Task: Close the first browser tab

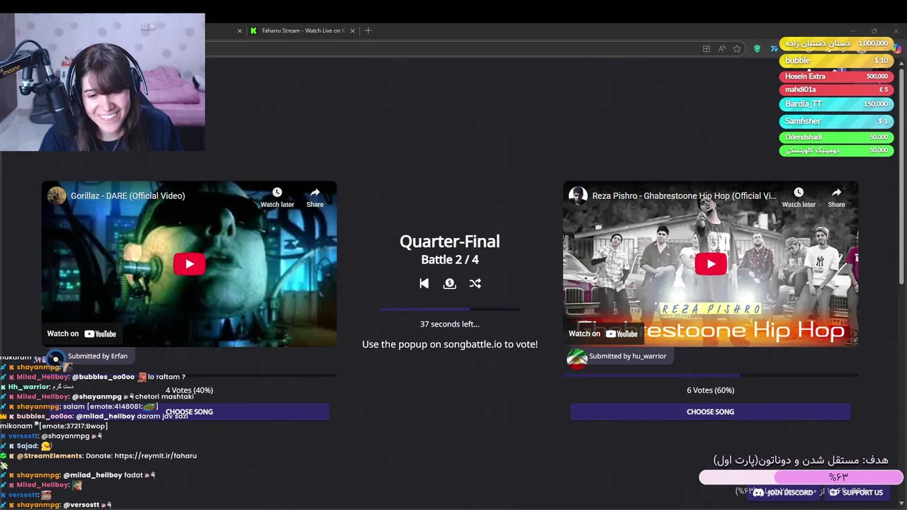Action: pos(240,30)
